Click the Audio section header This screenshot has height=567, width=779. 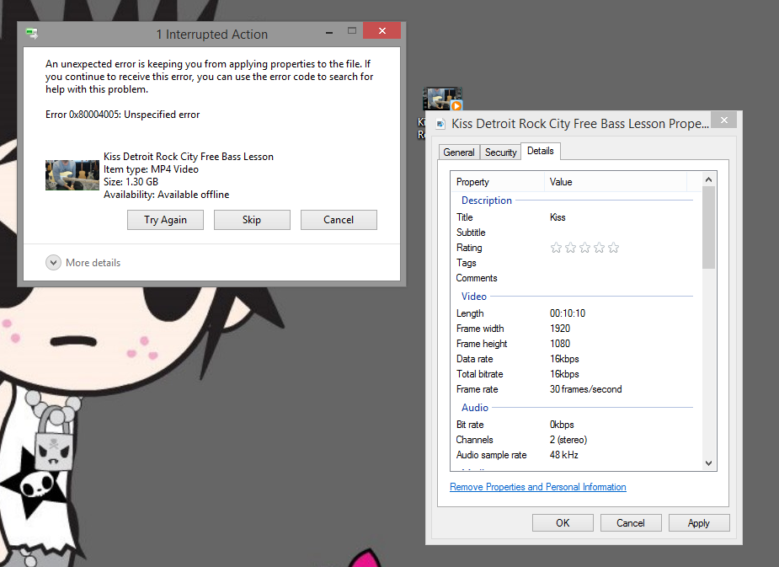(474, 408)
